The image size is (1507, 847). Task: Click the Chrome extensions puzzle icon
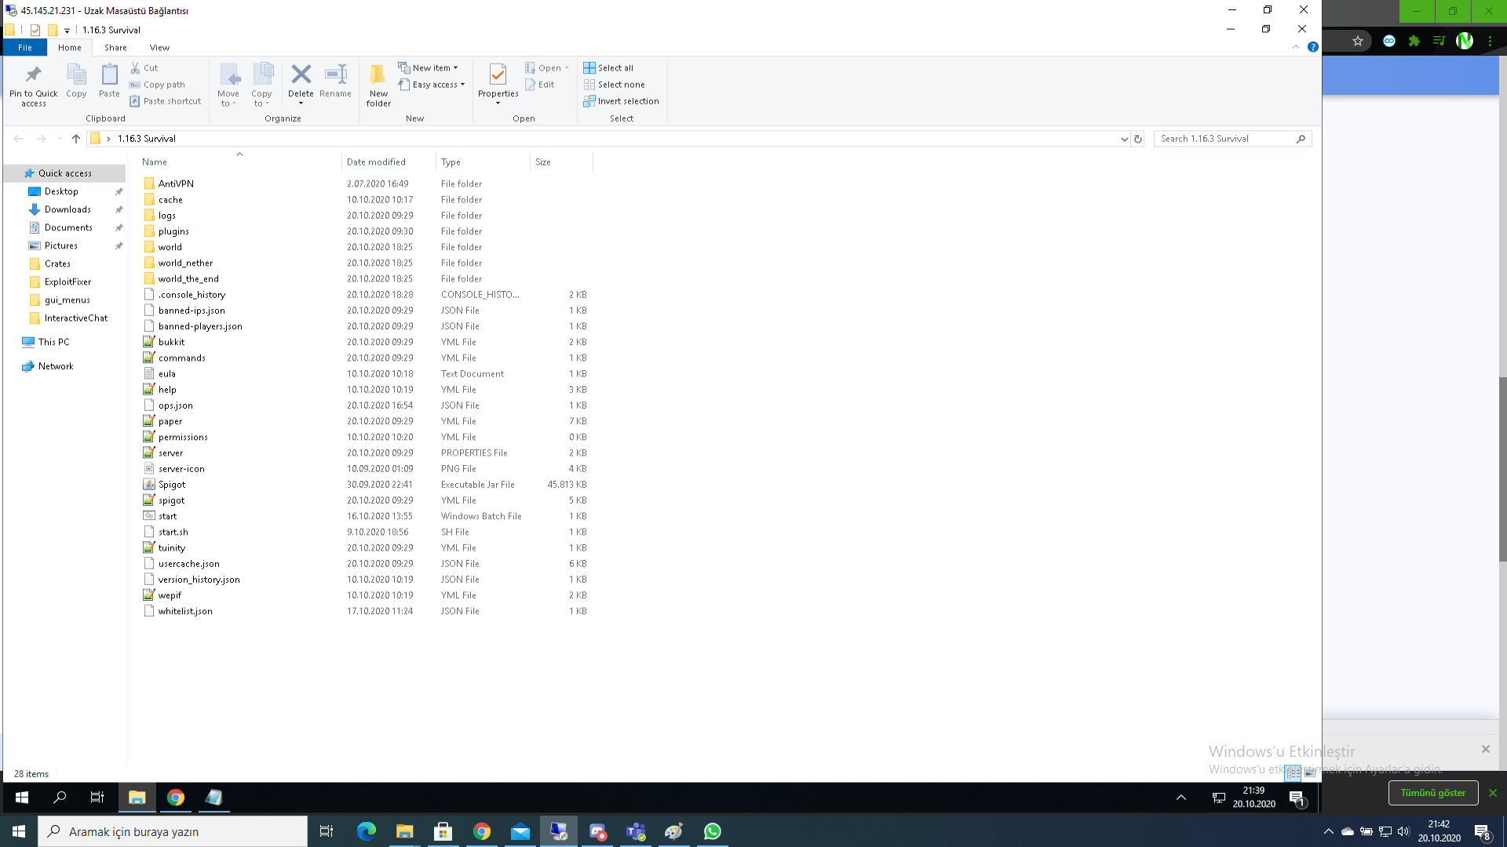pos(1414,41)
